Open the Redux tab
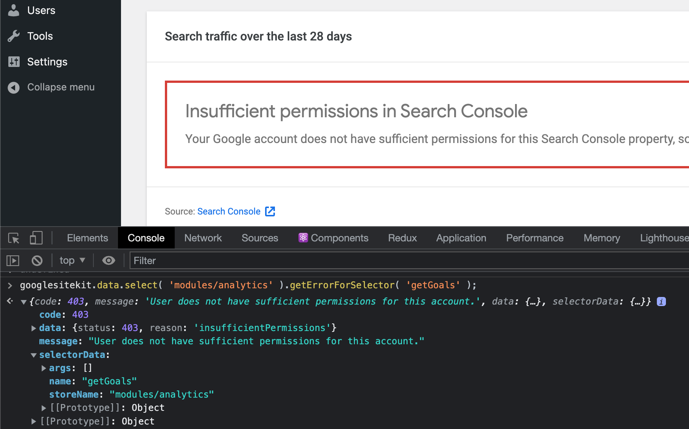 pos(402,238)
